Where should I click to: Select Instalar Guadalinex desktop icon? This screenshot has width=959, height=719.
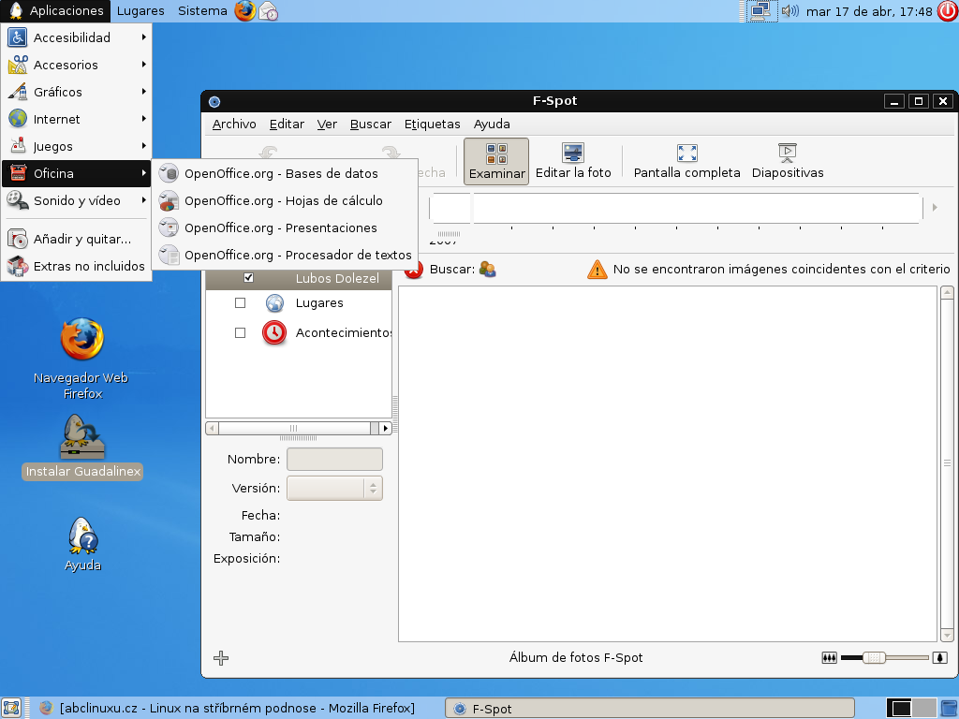pos(82,447)
